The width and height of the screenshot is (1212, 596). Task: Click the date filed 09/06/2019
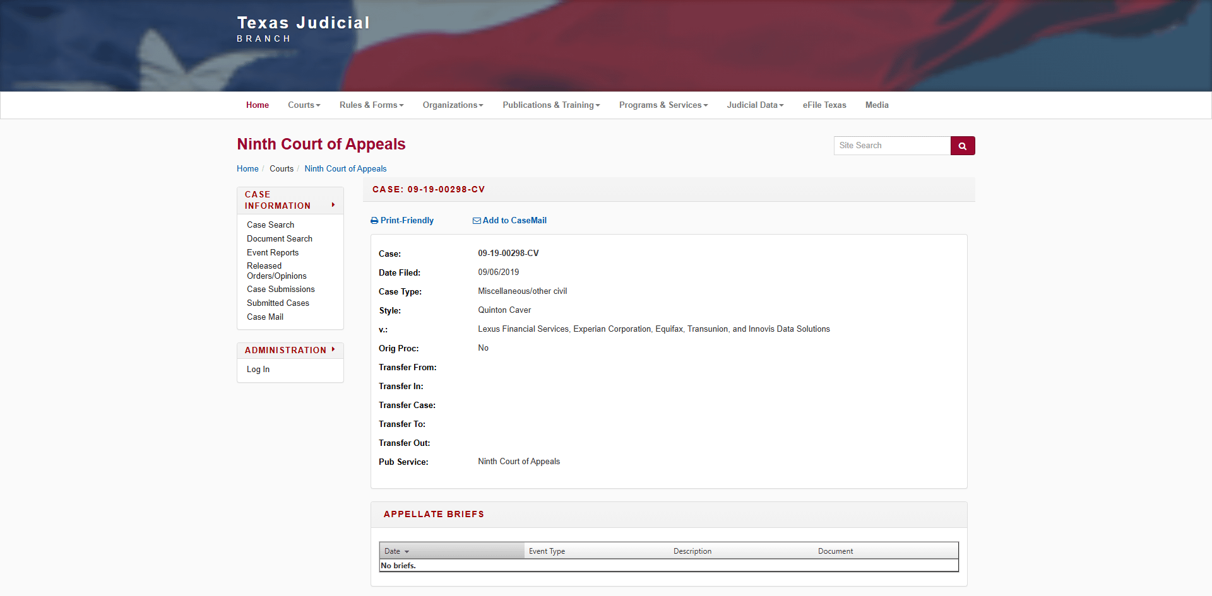[499, 272]
